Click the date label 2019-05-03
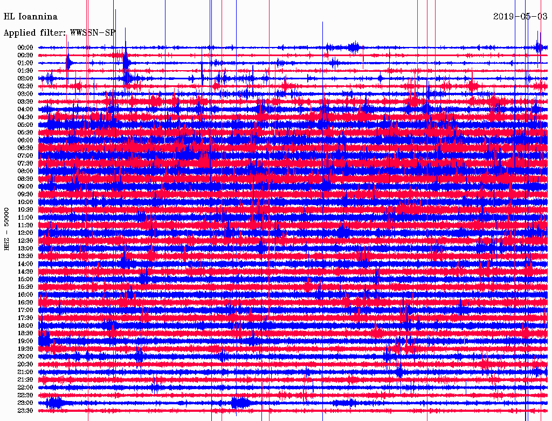The image size is (552, 421). tap(520, 17)
